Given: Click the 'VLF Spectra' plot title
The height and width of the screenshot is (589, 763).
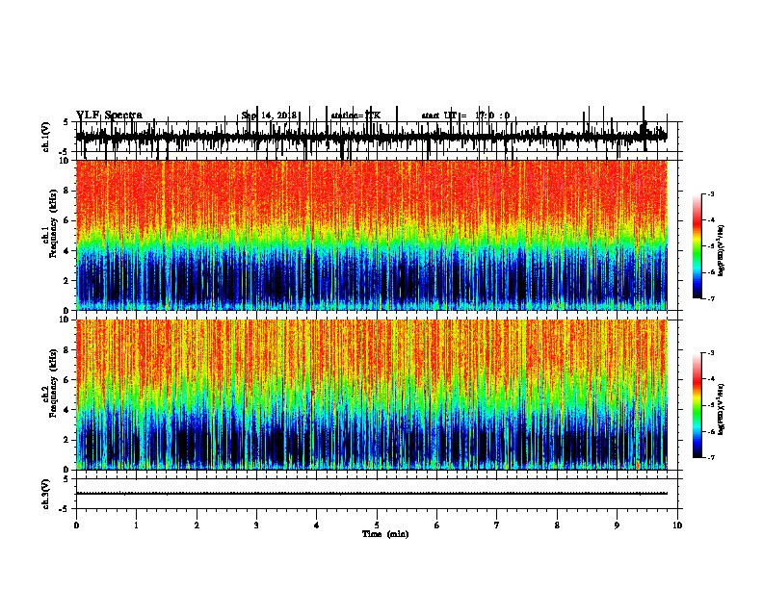Looking at the screenshot, I should (x=109, y=115).
